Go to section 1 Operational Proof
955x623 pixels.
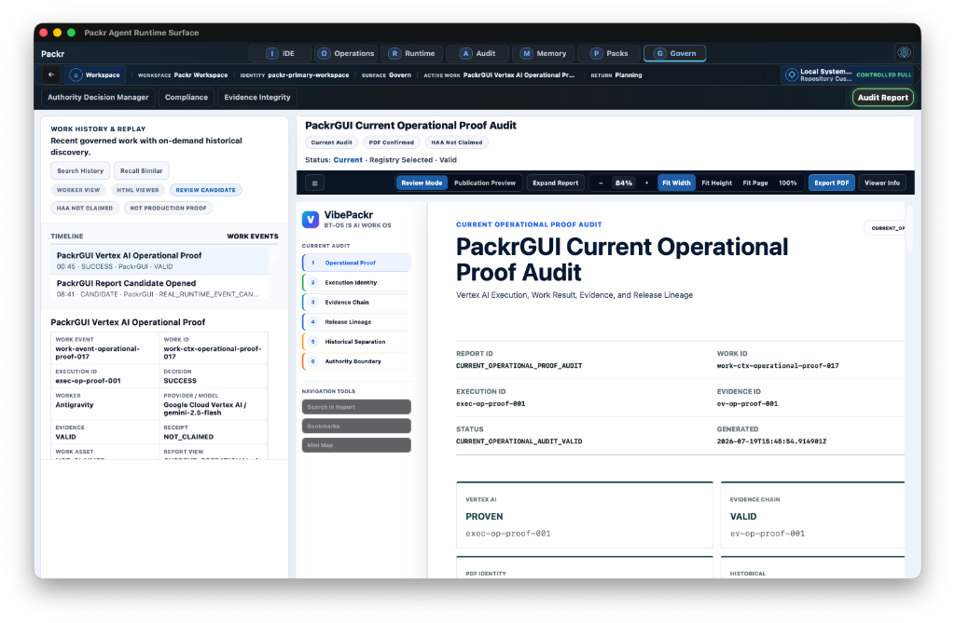[356, 263]
